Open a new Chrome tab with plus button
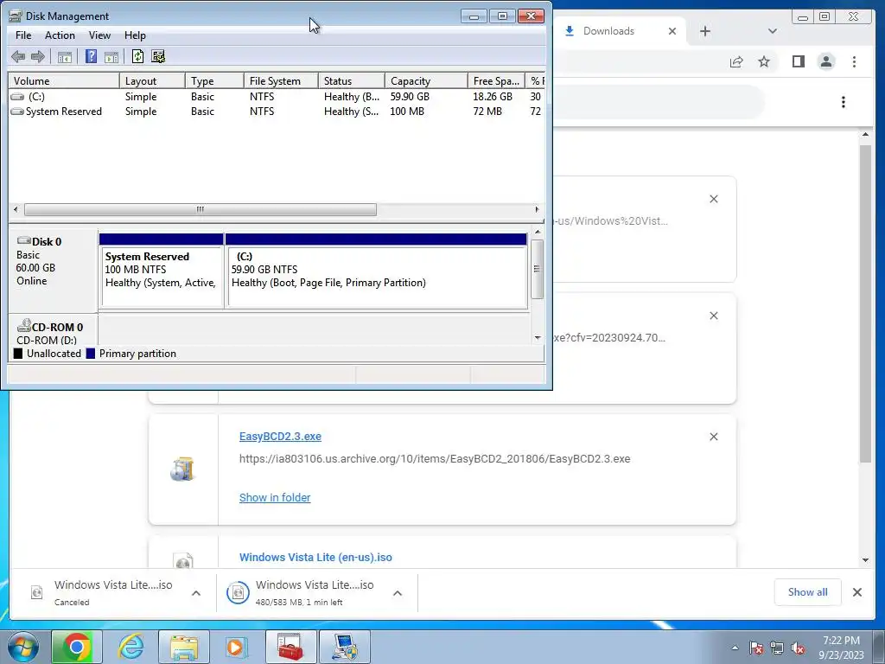The image size is (885, 664). pyautogui.click(x=705, y=31)
